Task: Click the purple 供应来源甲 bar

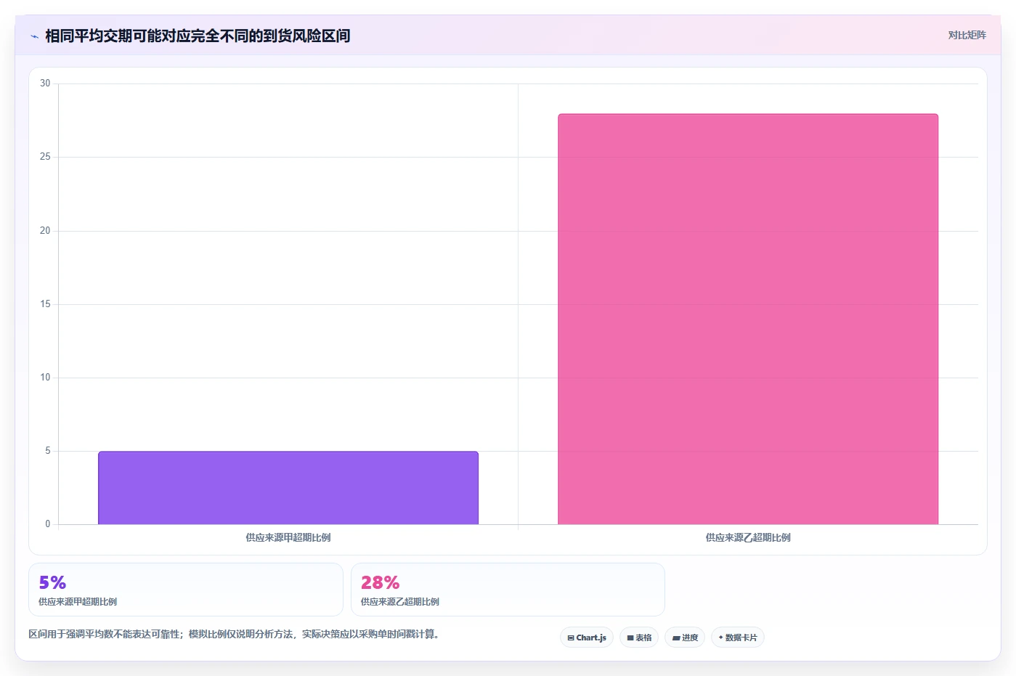Action: pyautogui.click(x=288, y=488)
